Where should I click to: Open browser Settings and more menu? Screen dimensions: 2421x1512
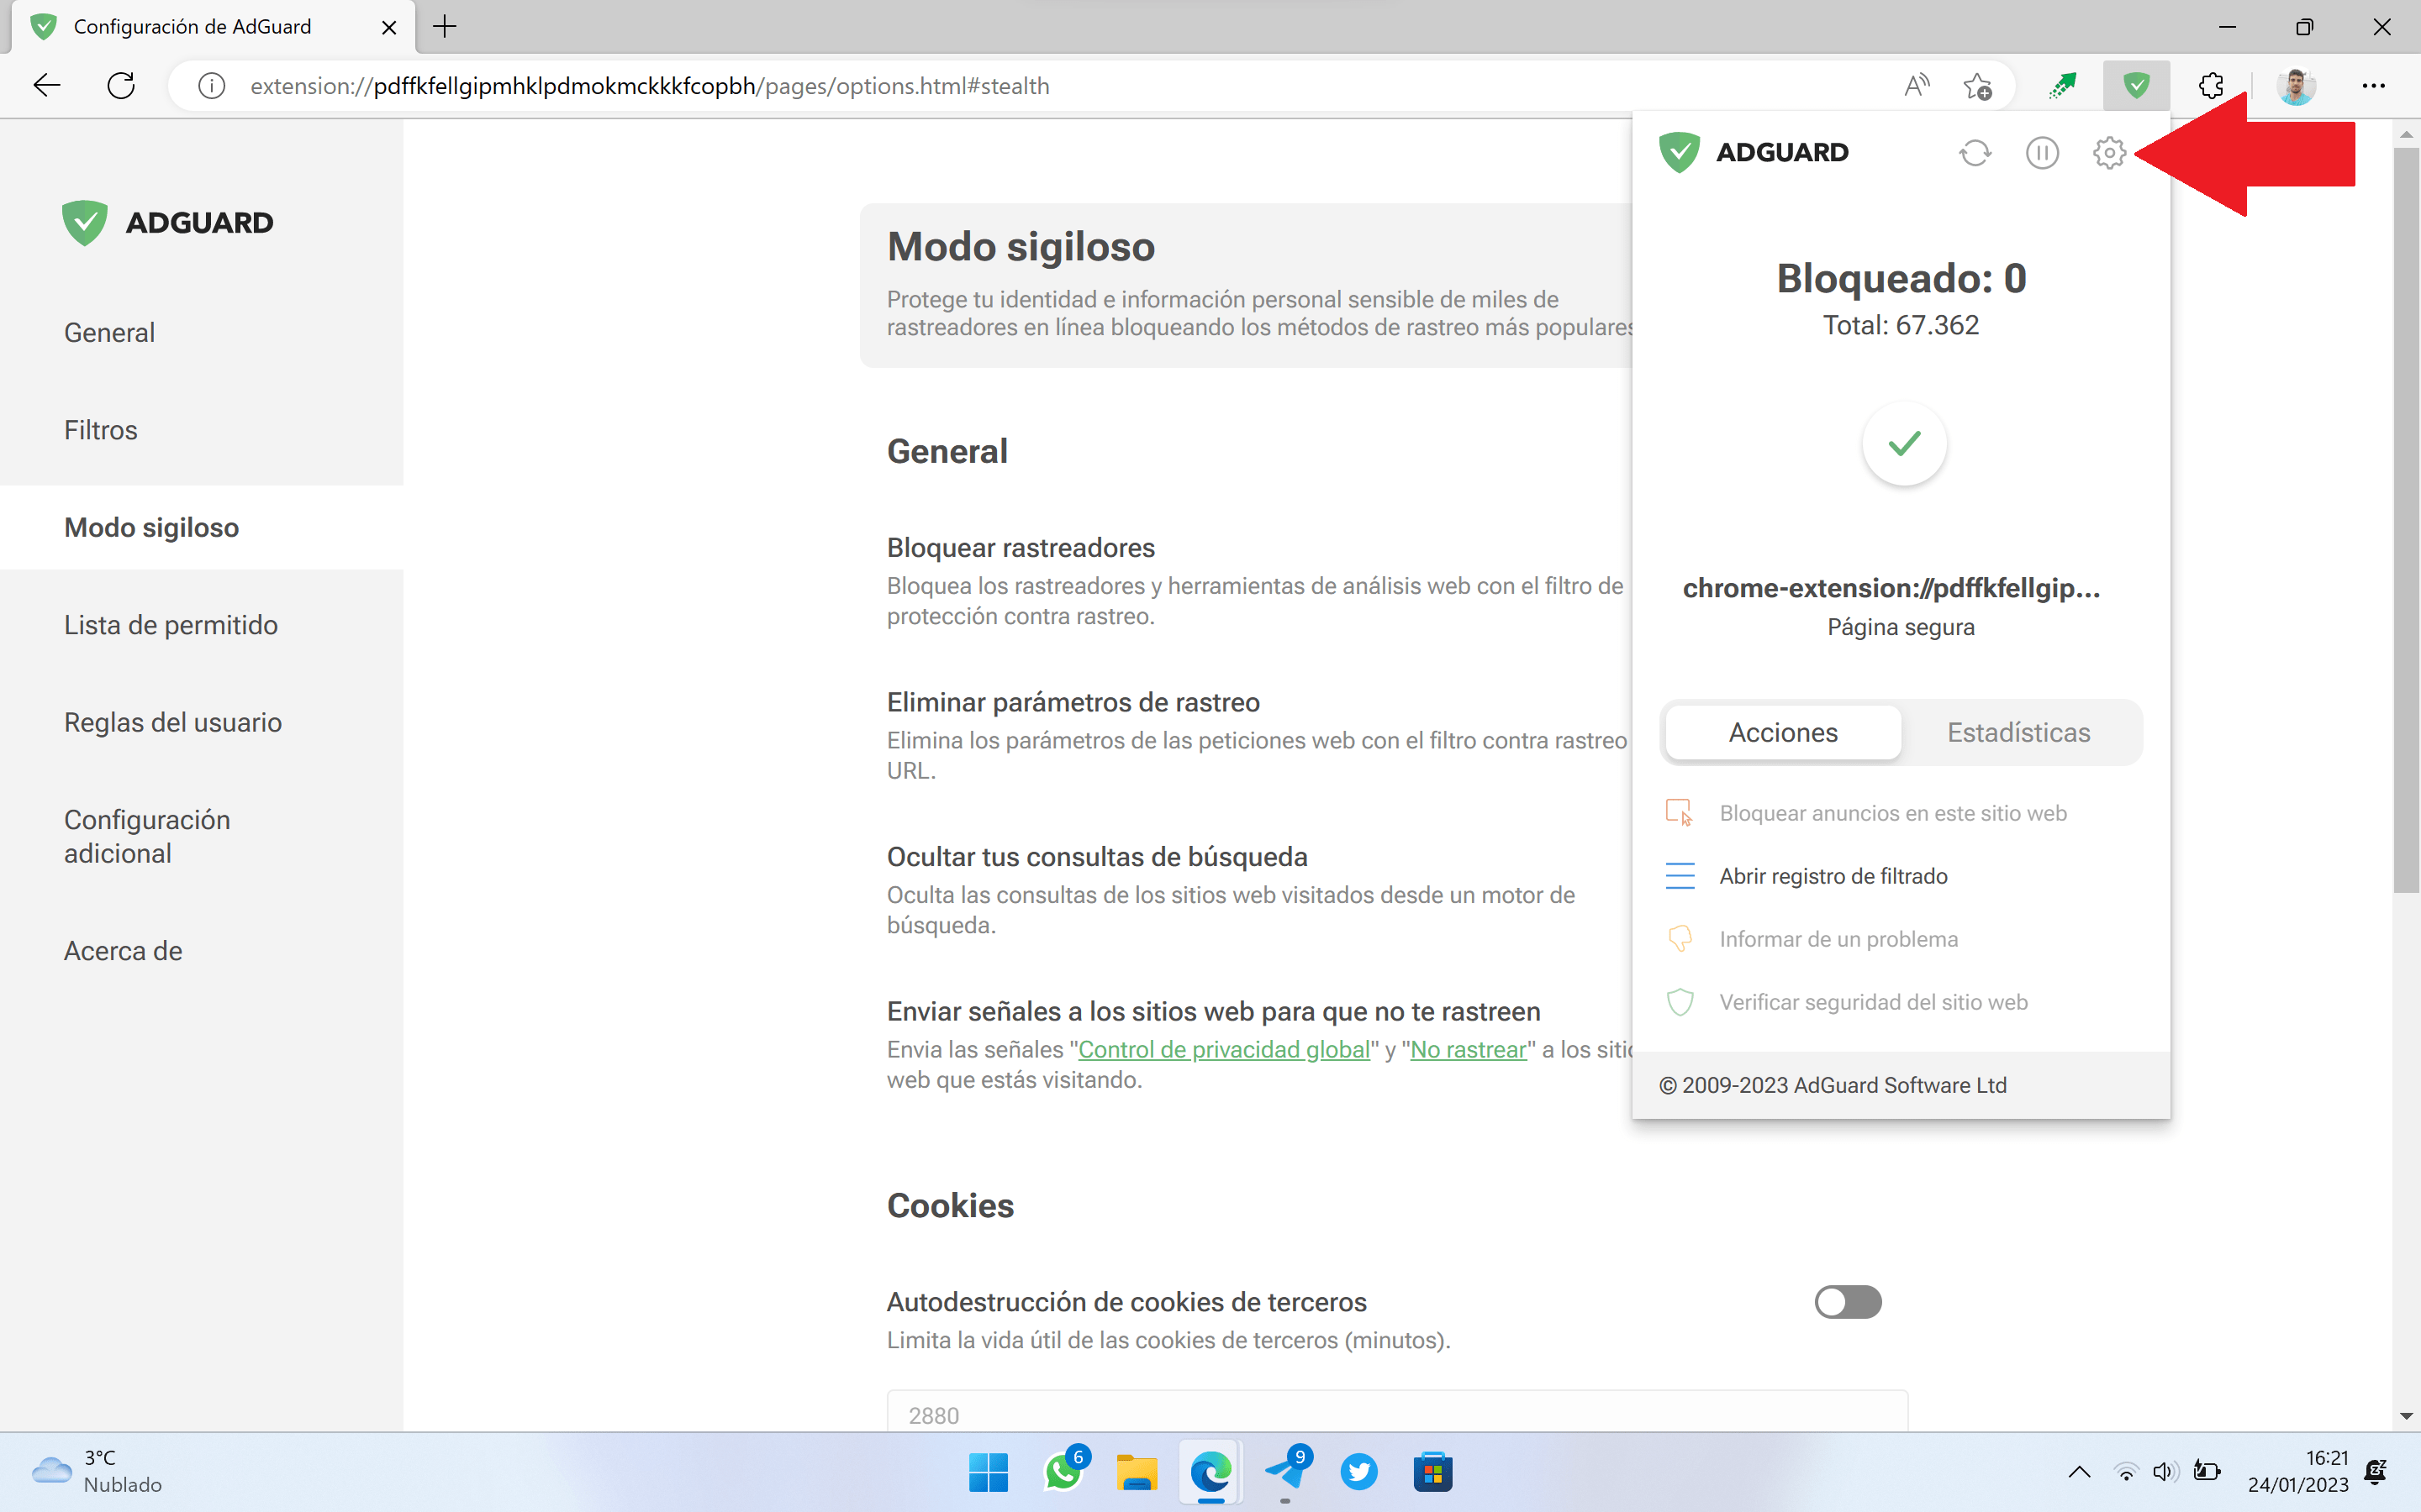pyautogui.click(x=2373, y=86)
